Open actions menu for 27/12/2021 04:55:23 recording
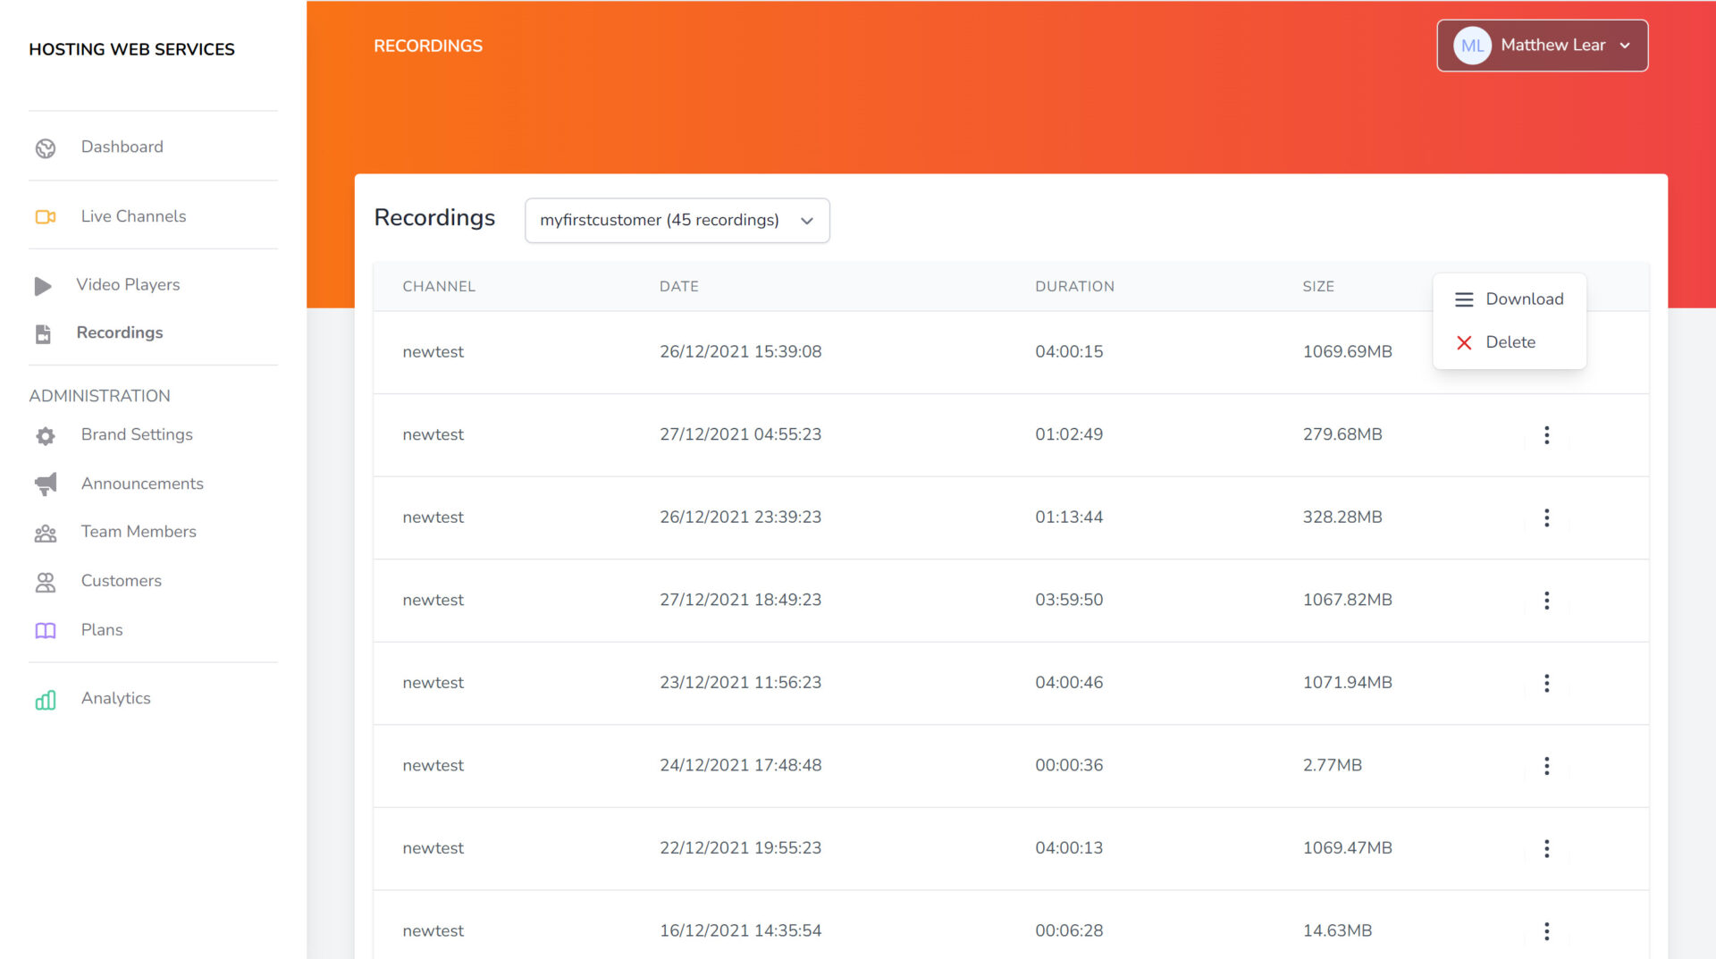 pyautogui.click(x=1546, y=435)
